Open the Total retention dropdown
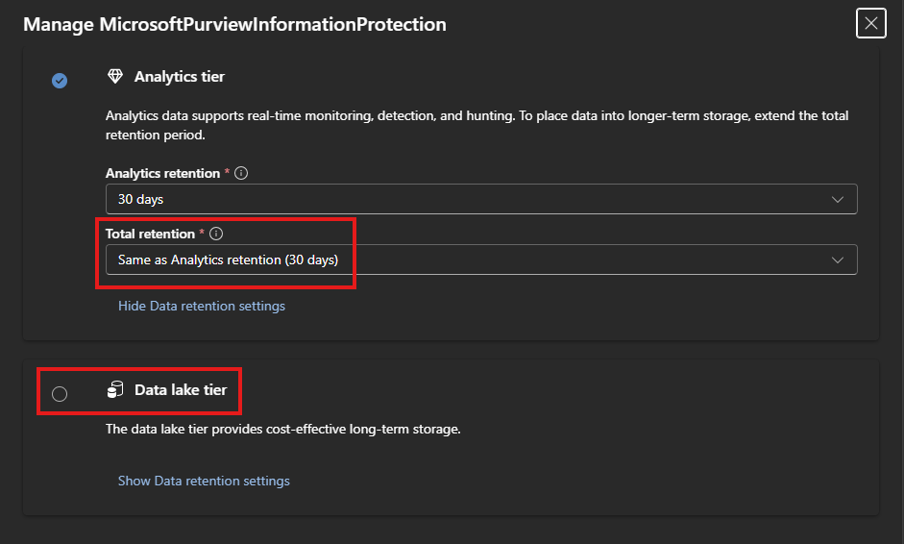The image size is (904, 544). 481,260
